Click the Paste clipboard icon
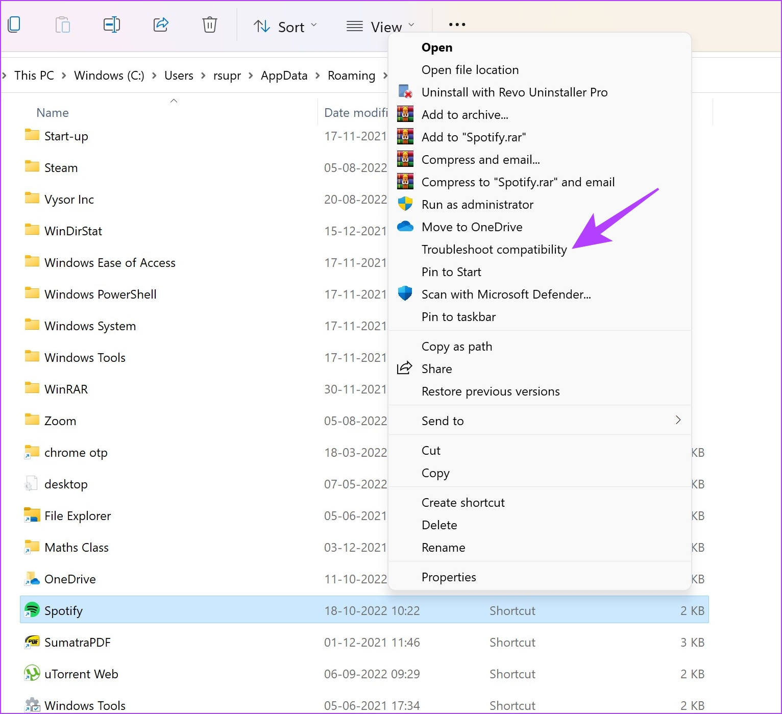This screenshot has width=782, height=714. (63, 24)
